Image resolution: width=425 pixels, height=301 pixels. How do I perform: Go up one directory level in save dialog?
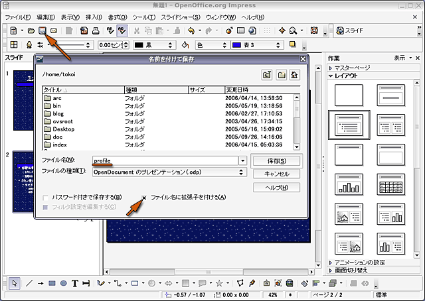[x=267, y=75]
